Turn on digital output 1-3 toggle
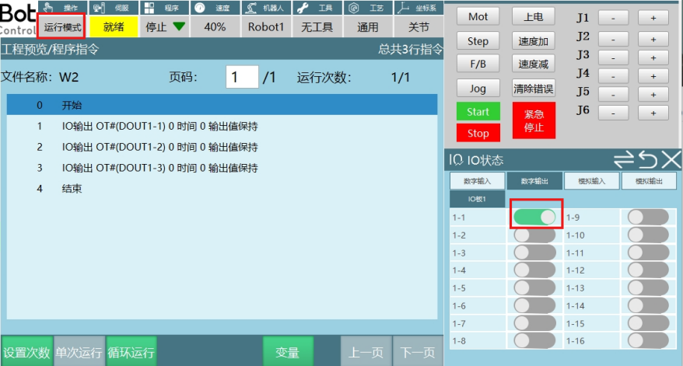The height and width of the screenshot is (366, 683). [x=534, y=253]
